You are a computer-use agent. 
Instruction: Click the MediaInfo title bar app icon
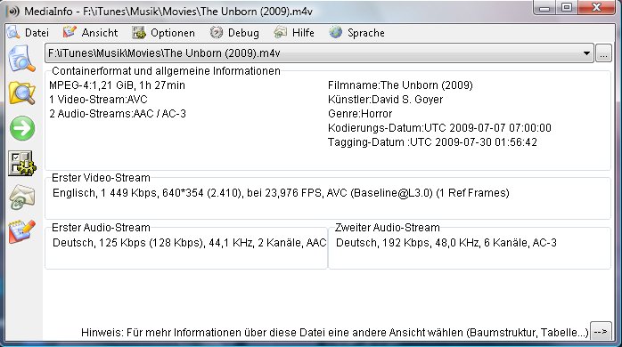[x=13, y=11]
